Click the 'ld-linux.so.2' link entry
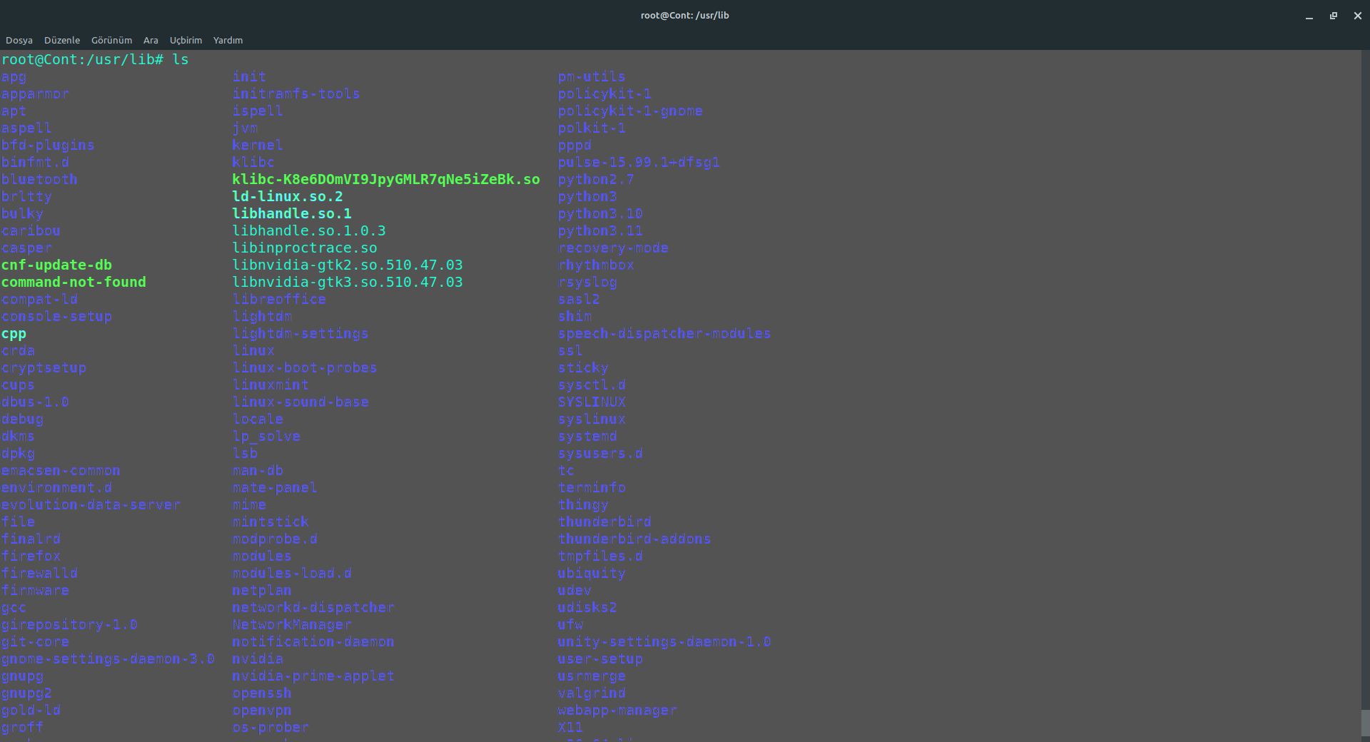Image resolution: width=1370 pixels, height=742 pixels. 288,197
